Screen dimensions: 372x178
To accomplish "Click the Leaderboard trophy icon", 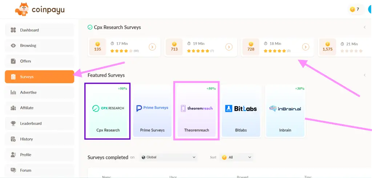I will [x=13, y=124].
